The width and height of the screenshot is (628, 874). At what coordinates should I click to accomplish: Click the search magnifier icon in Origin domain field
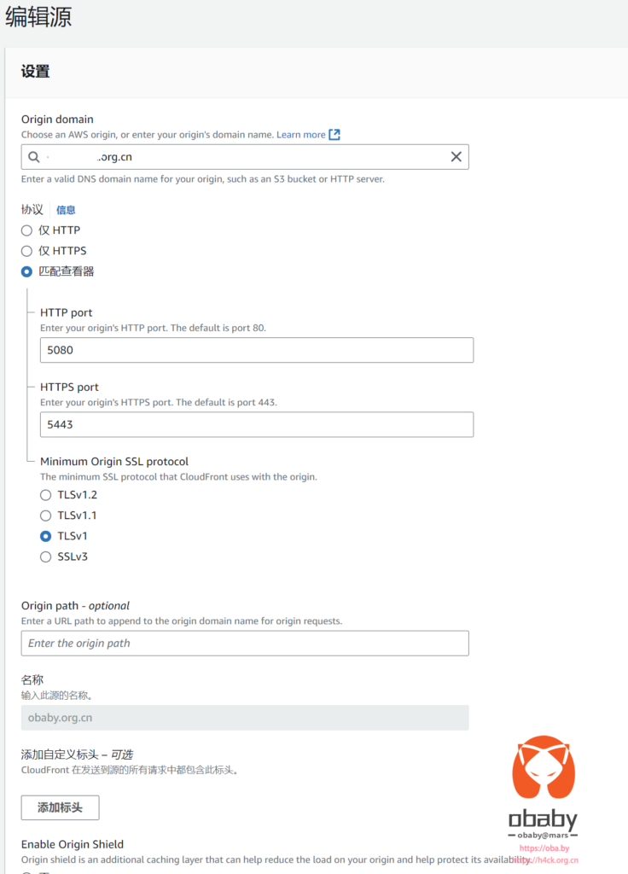35,156
